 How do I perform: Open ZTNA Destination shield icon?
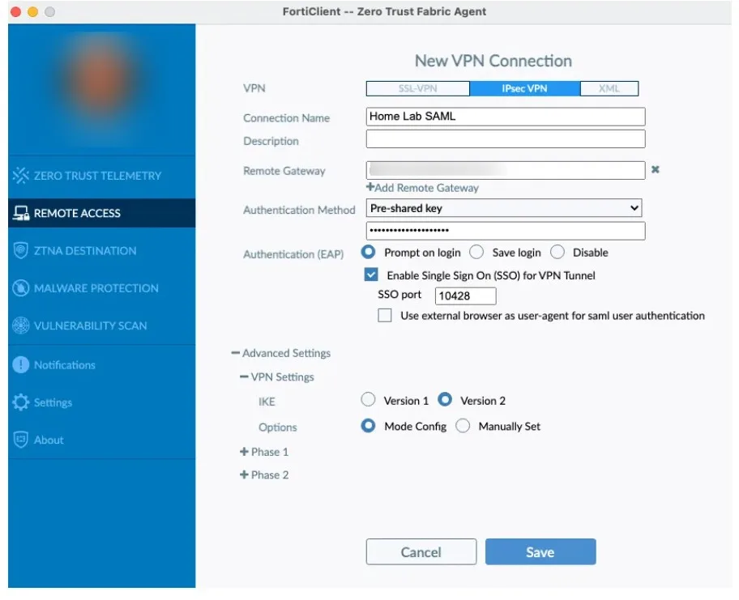coord(21,251)
